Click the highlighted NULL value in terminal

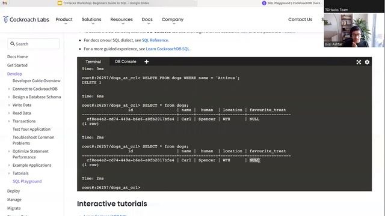[254, 160]
